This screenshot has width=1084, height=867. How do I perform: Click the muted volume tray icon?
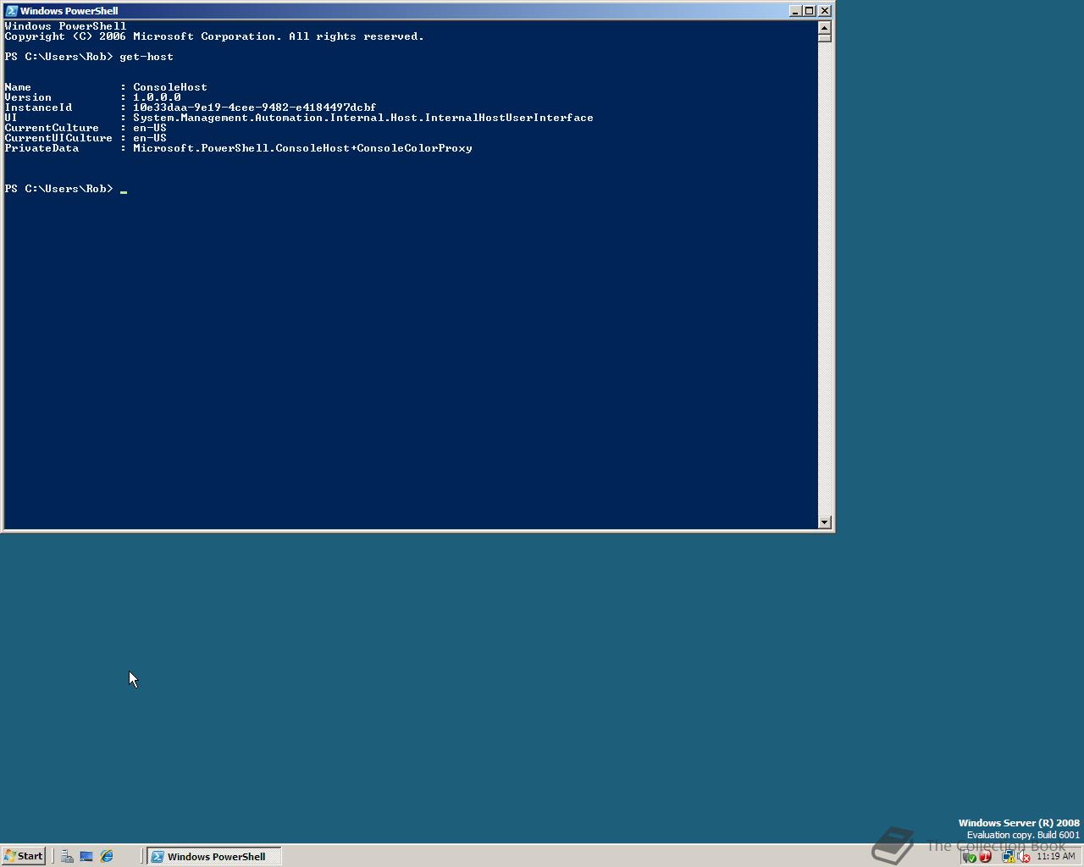(1024, 857)
